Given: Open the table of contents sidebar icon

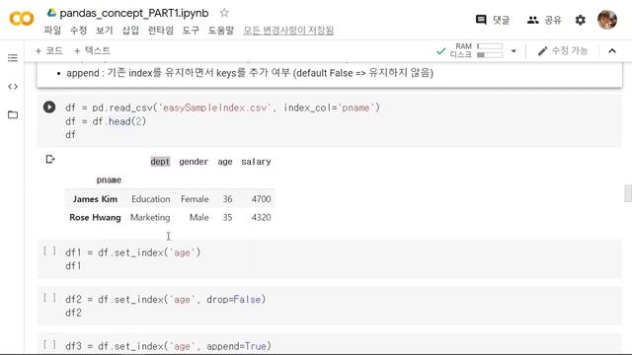Looking at the screenshot, I should coord(13,58).
